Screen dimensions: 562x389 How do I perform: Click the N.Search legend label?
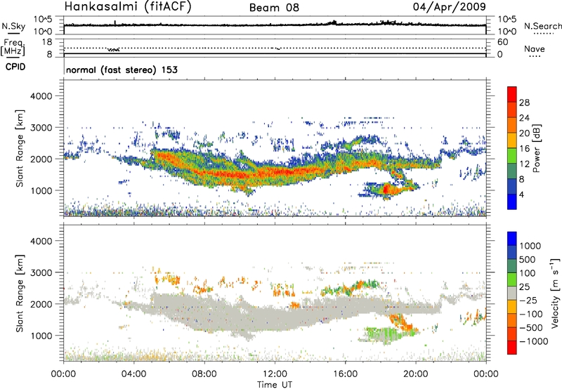542,26
